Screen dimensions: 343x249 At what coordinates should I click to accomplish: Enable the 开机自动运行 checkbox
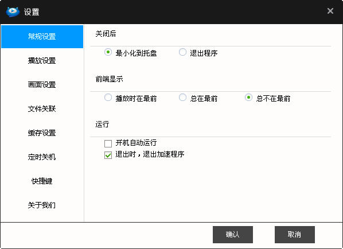108,143
